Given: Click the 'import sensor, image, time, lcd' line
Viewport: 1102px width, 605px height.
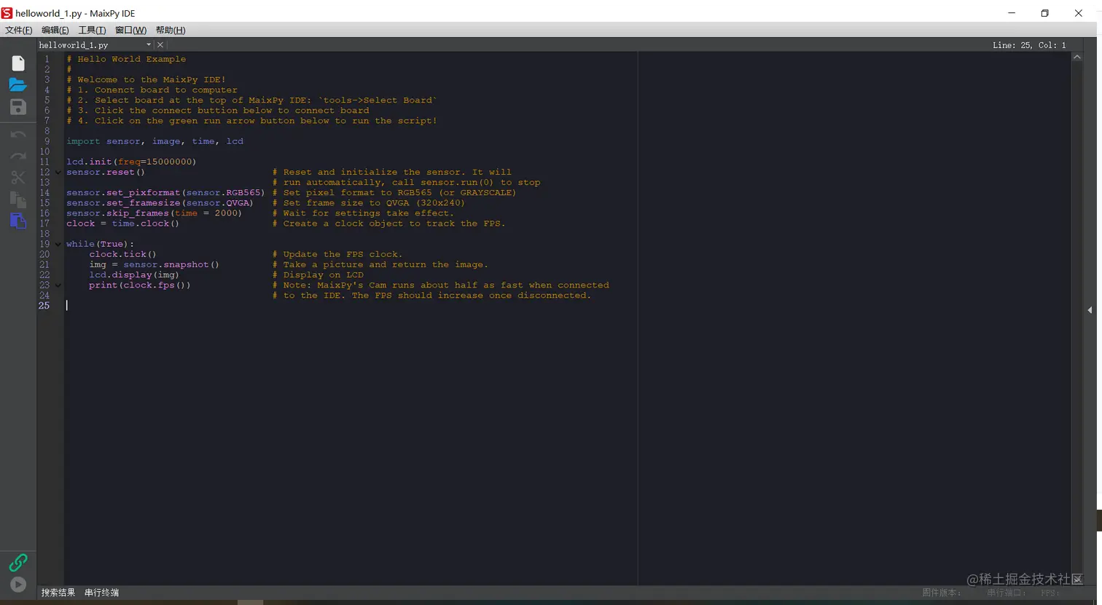Looking at the screenshot, I should coord(155,141).
